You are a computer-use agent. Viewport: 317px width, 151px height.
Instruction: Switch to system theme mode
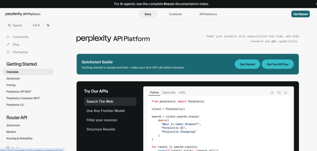coord(8,148)
